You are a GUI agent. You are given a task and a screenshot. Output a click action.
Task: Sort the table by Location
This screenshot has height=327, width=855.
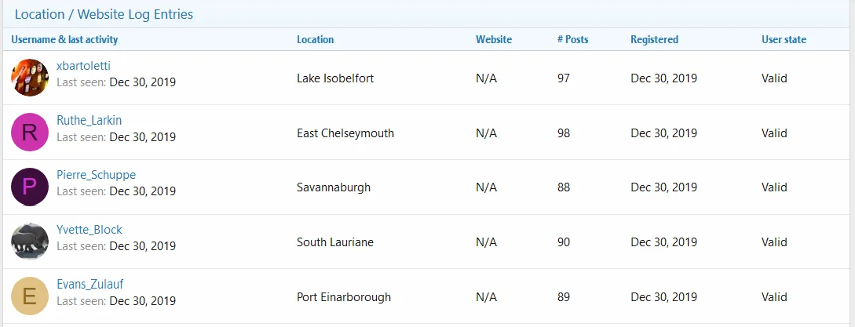(315, 39)
